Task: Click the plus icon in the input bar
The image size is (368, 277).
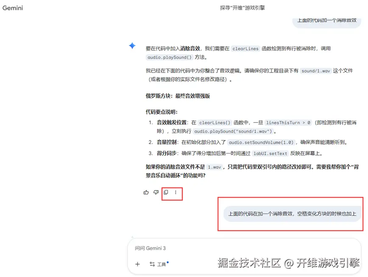Action: (x=137, y=264)
